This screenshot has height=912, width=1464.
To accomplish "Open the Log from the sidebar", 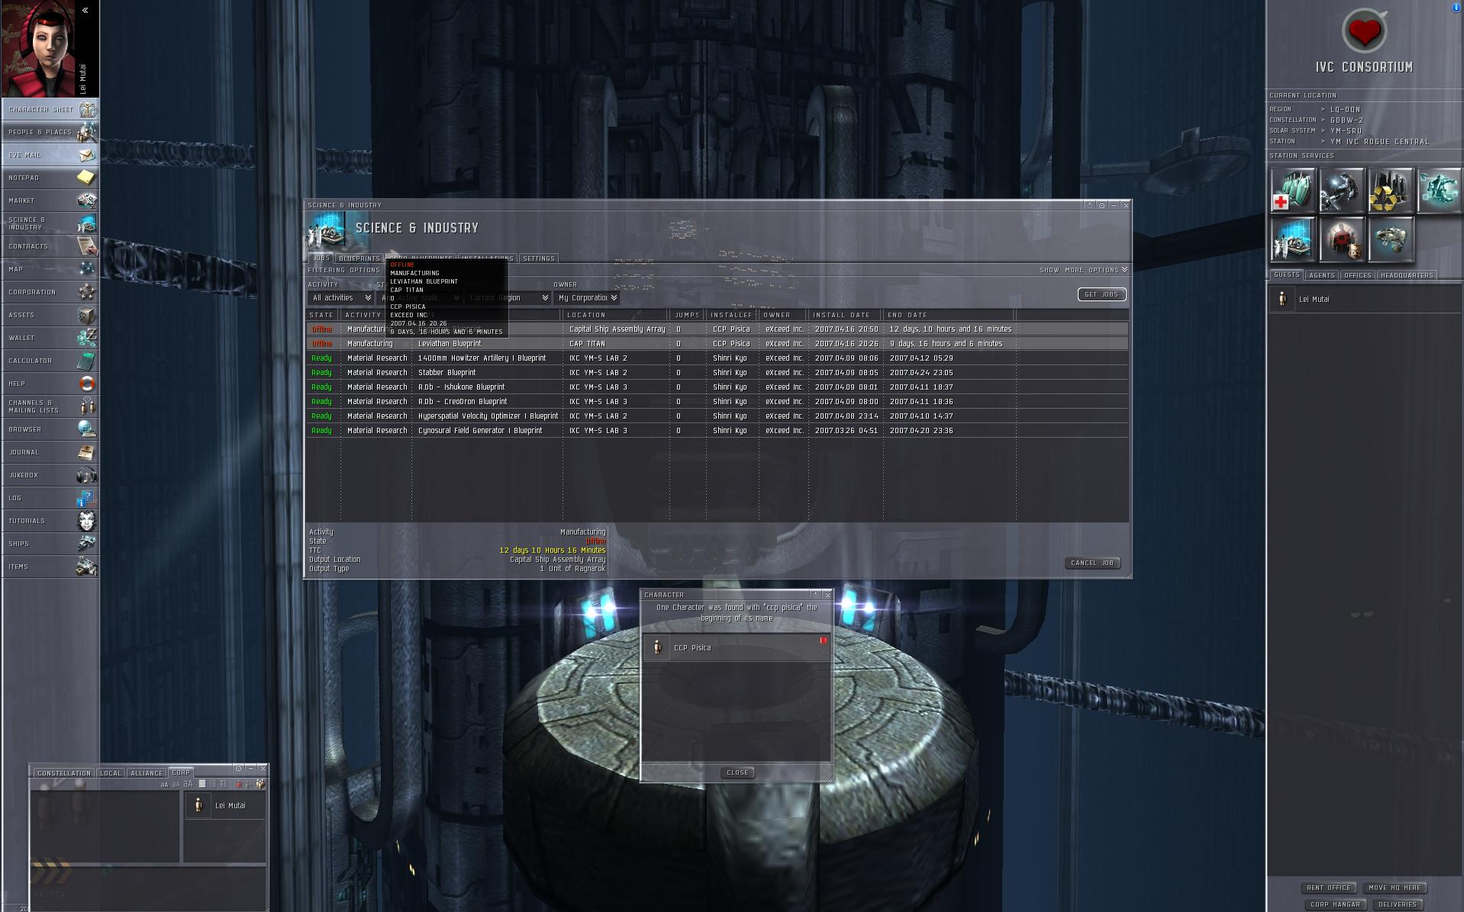I will (50, 498).
